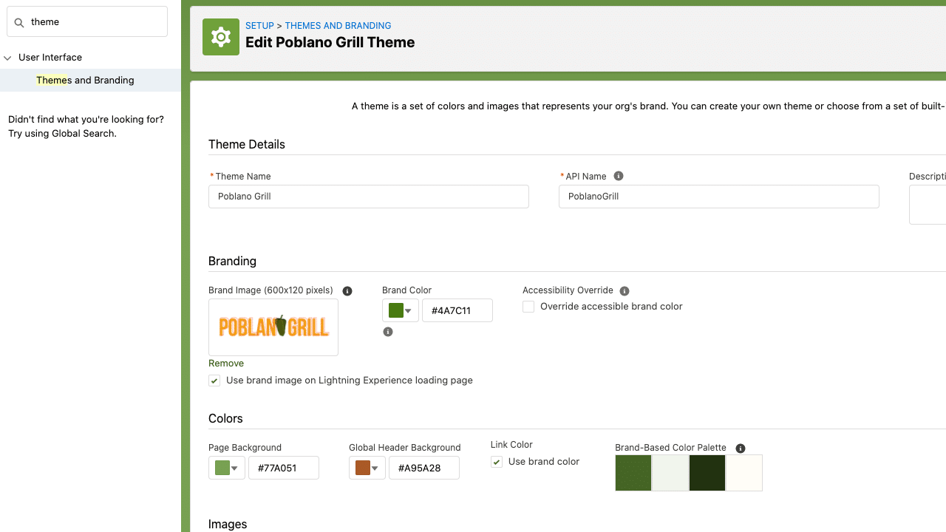946x532 pixels.
Task: Click the search magnifier icon in Quick Find
Action: tap(20, 22)
